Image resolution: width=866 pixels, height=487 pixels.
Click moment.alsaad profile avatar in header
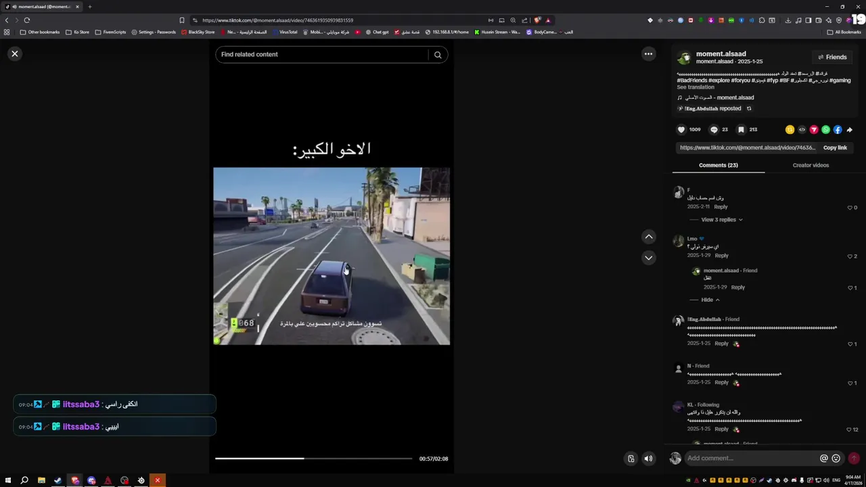coord(684,57)
